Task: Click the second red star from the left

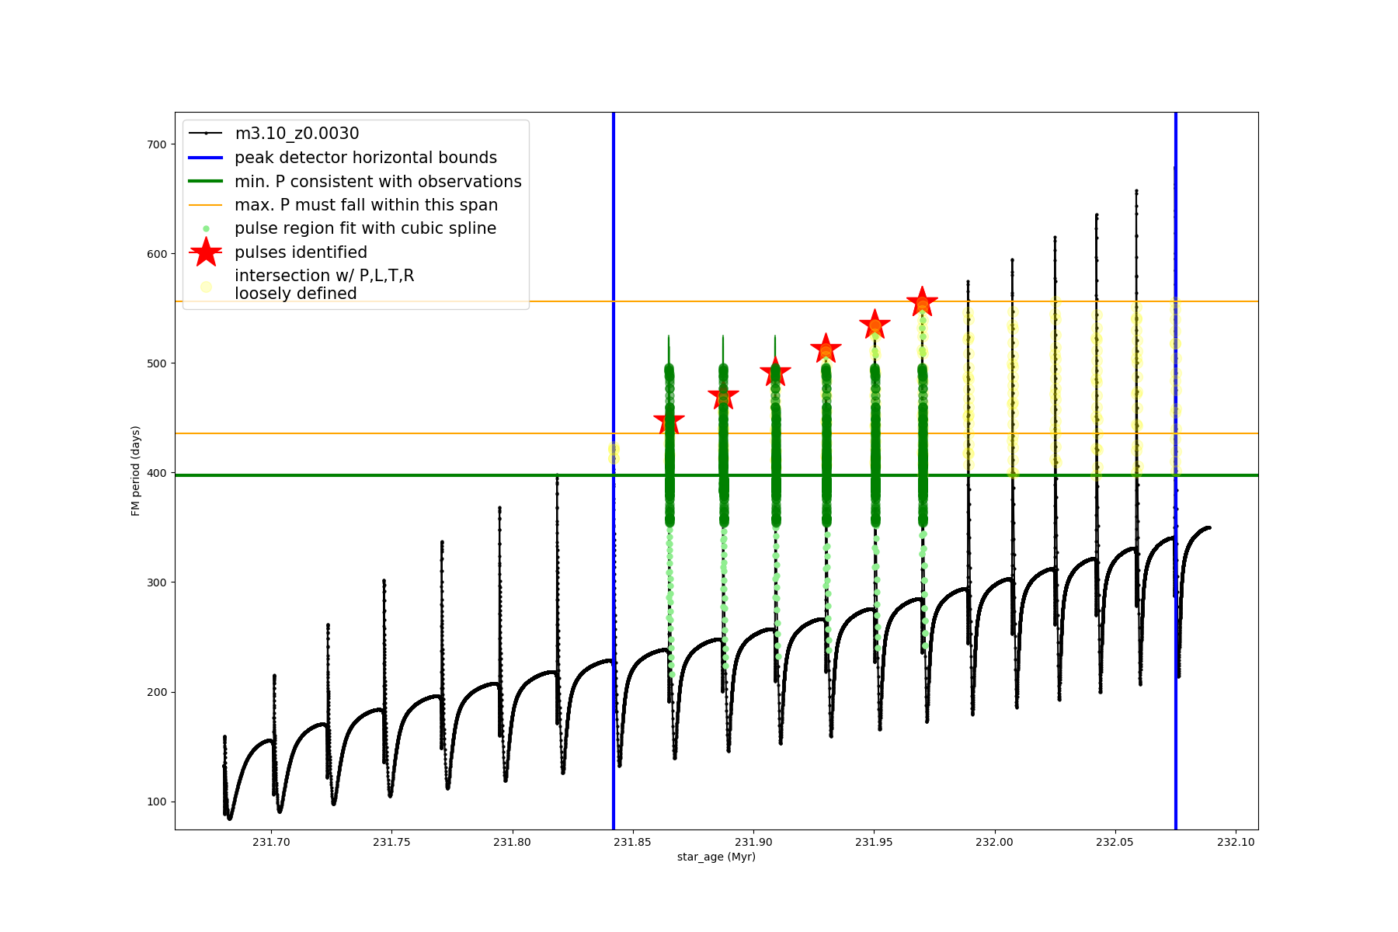Action: point(723,397)
